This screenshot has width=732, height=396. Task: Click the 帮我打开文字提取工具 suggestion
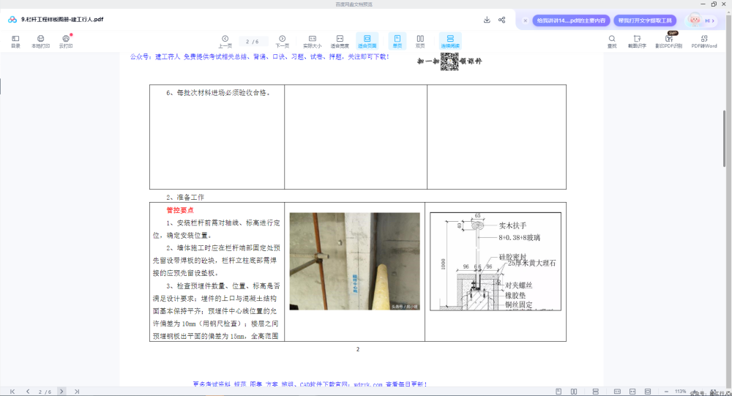click(645, 20)
